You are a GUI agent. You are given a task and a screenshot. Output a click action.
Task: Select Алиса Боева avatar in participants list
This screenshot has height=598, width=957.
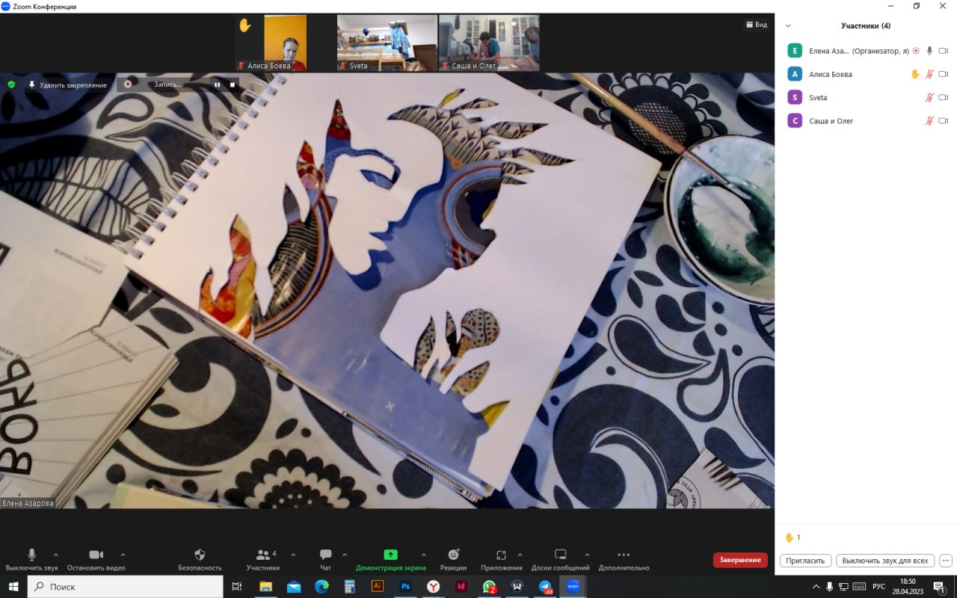coord(795,74)
